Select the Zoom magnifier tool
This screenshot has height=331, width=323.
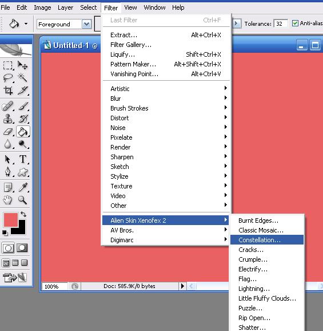22,200
